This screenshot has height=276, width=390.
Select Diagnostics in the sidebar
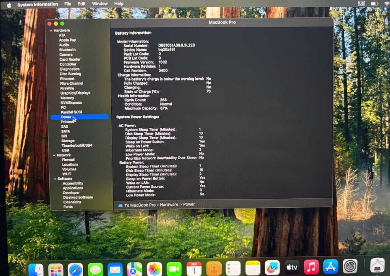pyautogui.click(x=69, y=69)
